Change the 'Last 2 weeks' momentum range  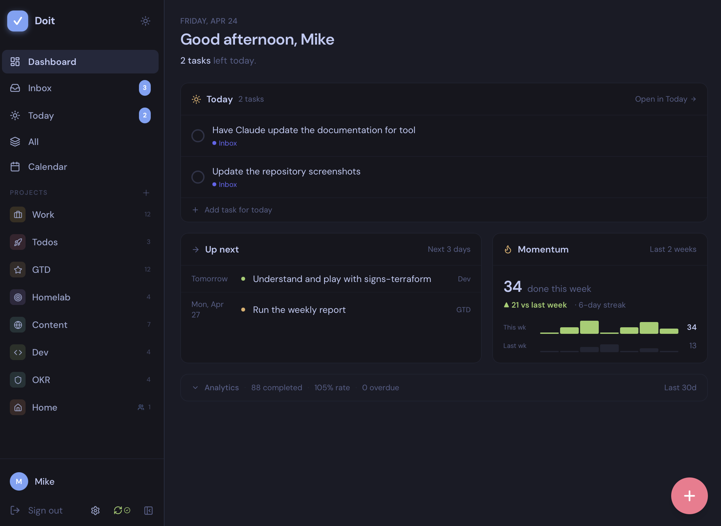tap(673, 249)
